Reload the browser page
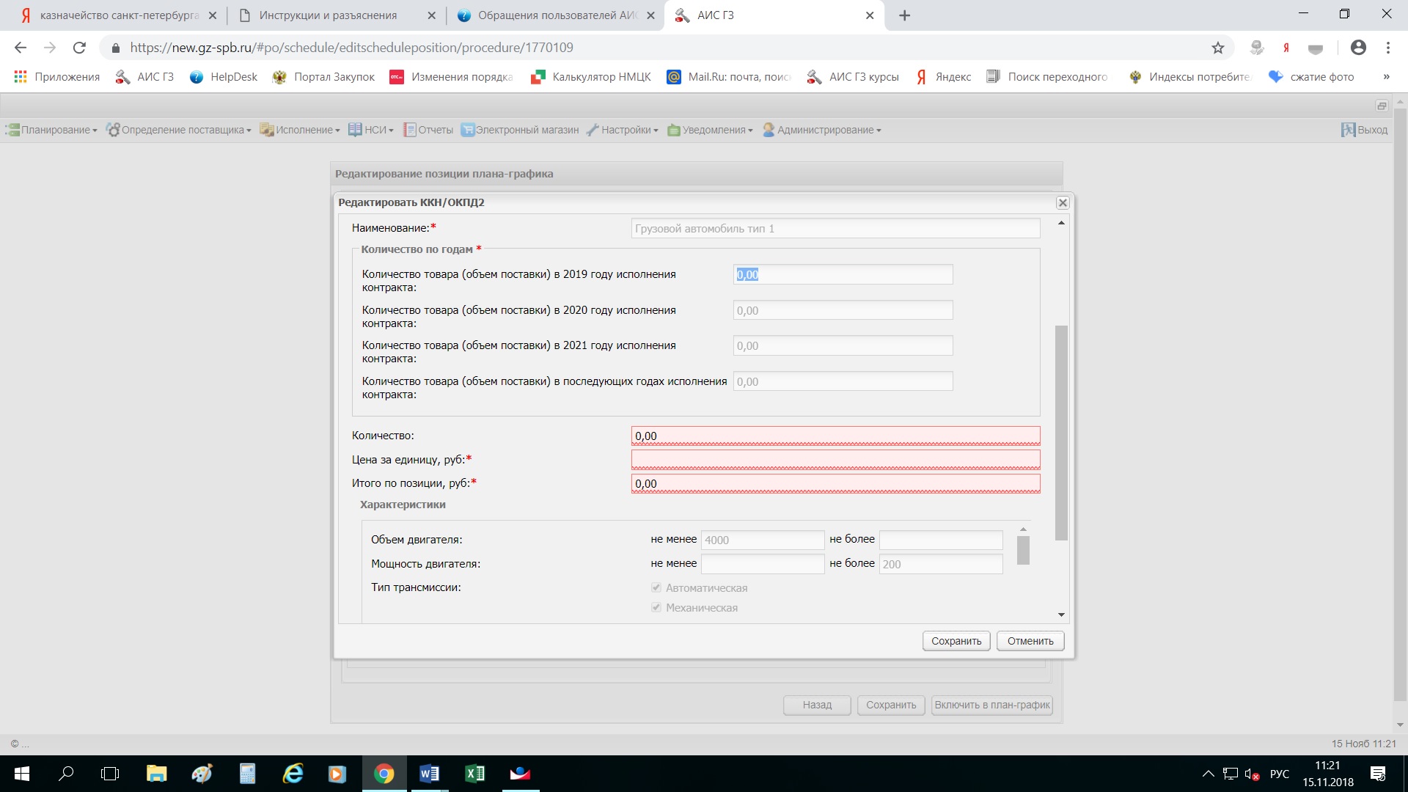This screenshot has height=792, width=1408. (79, 48)
